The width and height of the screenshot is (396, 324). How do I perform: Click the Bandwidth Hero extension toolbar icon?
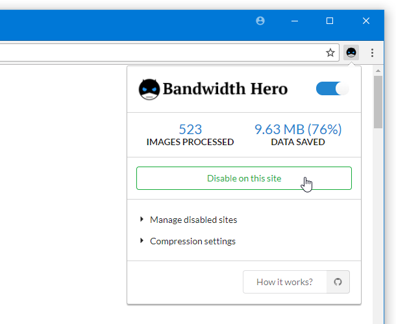[351, 52]
